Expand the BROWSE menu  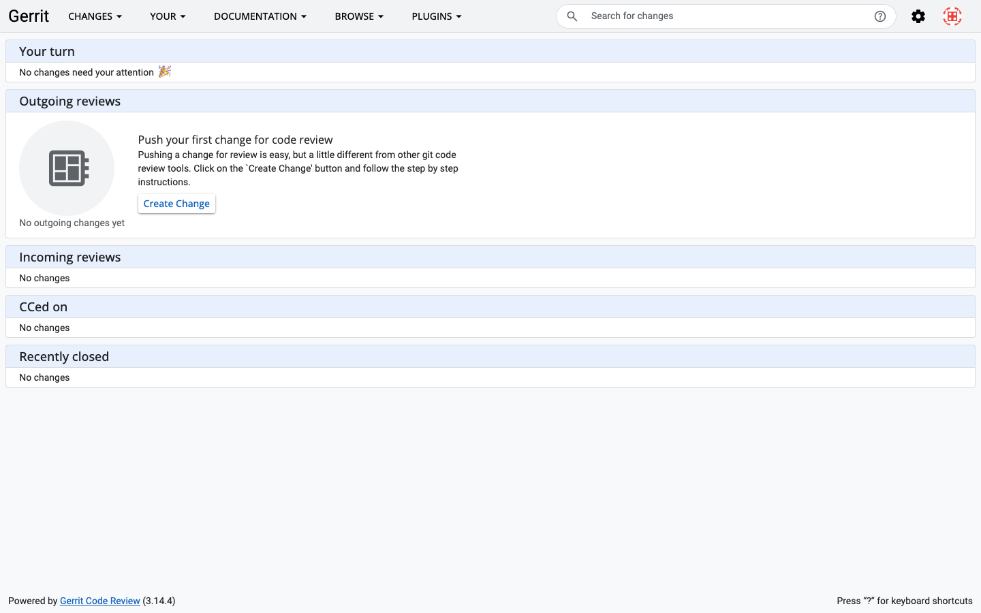coord(359,16)
